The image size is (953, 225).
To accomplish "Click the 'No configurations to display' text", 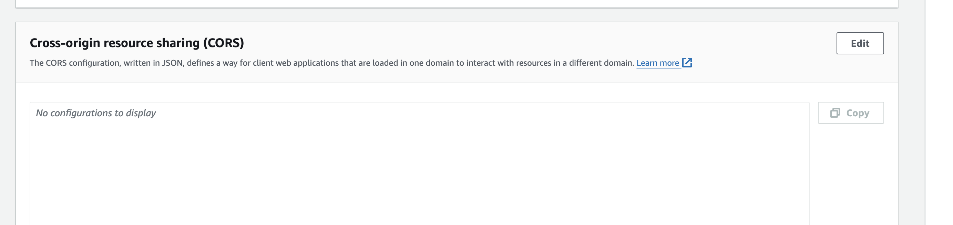I will 96,113.
